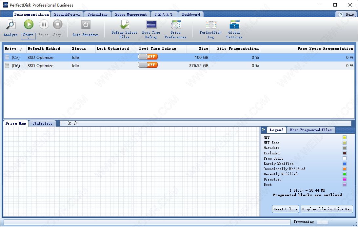Open Drive Preferences
The height and width of the screenshot is (227, 358).
coord(176,25)
